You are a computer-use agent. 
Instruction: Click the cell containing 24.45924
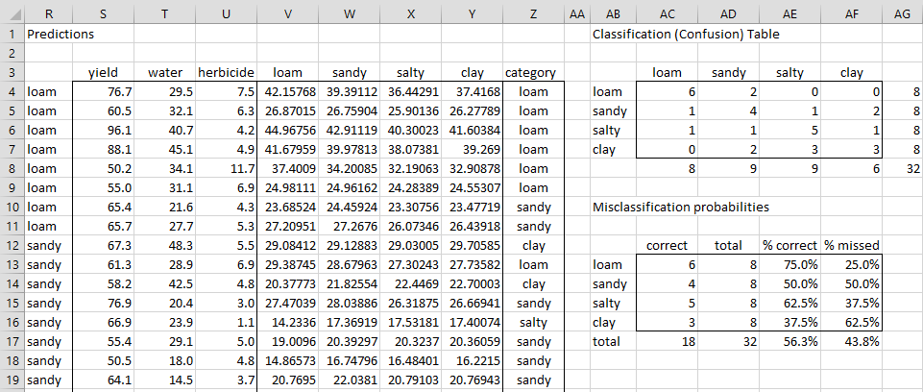pyautogui.click(x=349, y=208)
